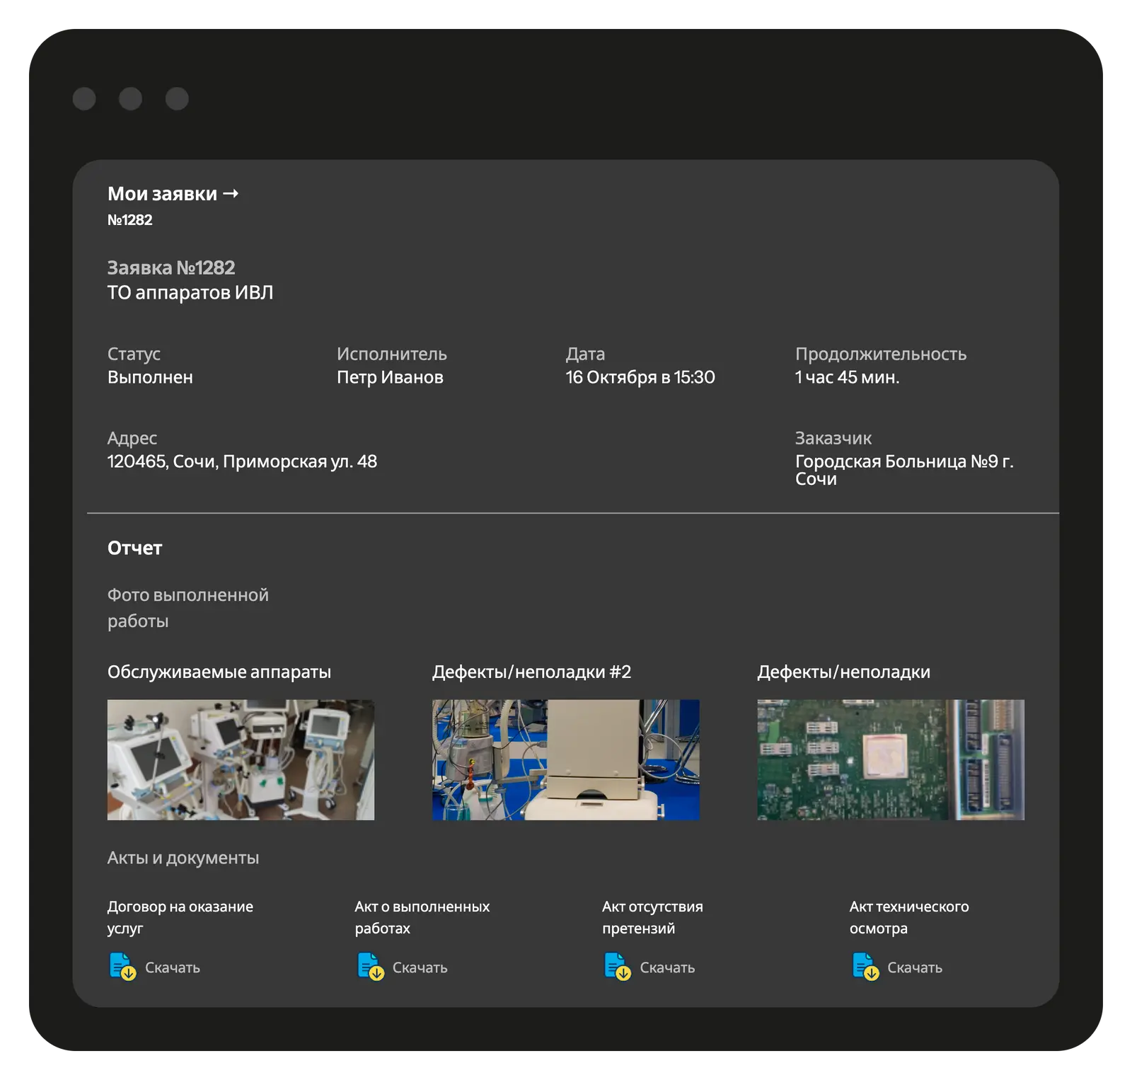Open the circuit board Дефекты/неполадки photo
Screen dimensions: 1132x1080
click(890, 759)
